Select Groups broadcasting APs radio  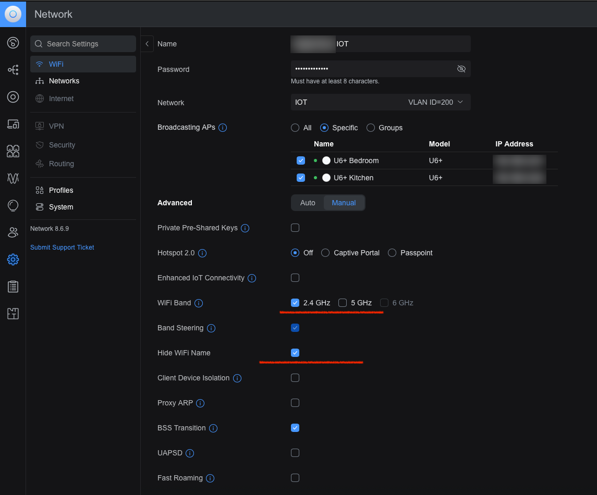coord(371,128)
